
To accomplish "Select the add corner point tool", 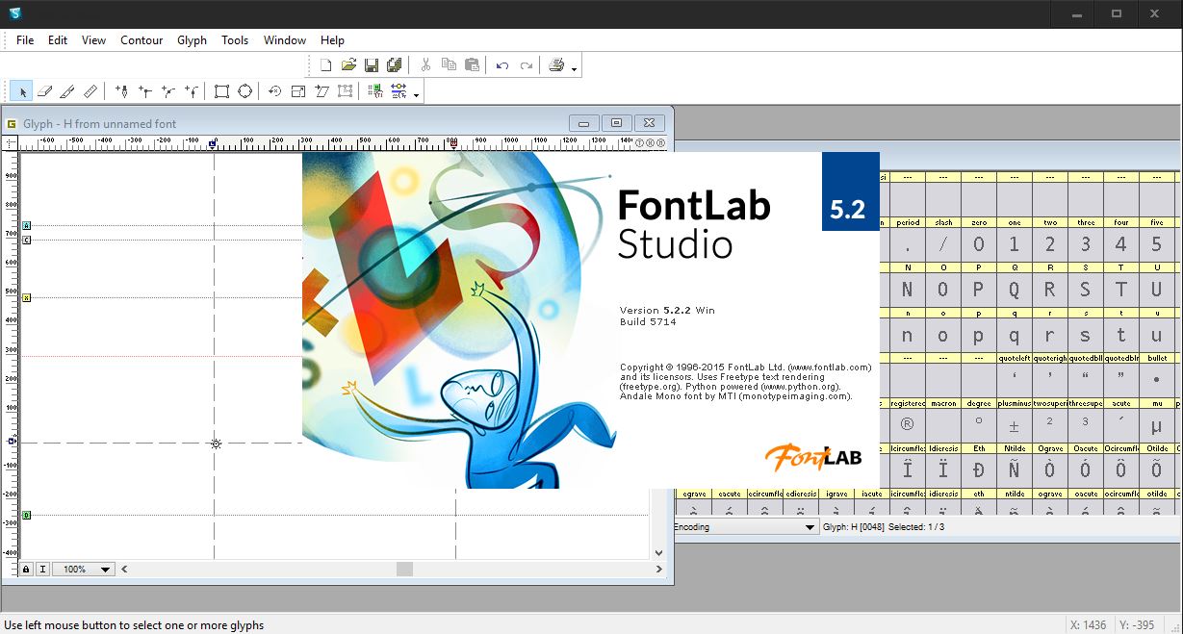I will tap(145, 91).
